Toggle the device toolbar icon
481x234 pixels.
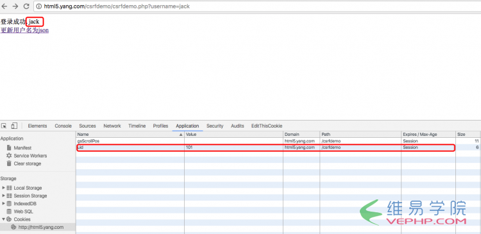pyautogui.click(x=14, y=126)
